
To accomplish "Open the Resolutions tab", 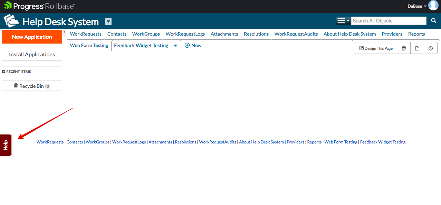I will [x=256, y=34].
